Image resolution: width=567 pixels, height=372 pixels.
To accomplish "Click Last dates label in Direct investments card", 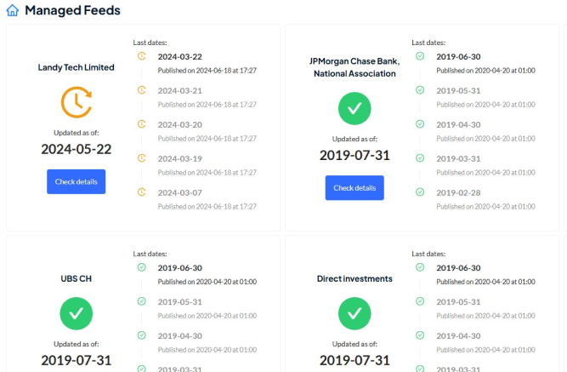I will (428, 254).
